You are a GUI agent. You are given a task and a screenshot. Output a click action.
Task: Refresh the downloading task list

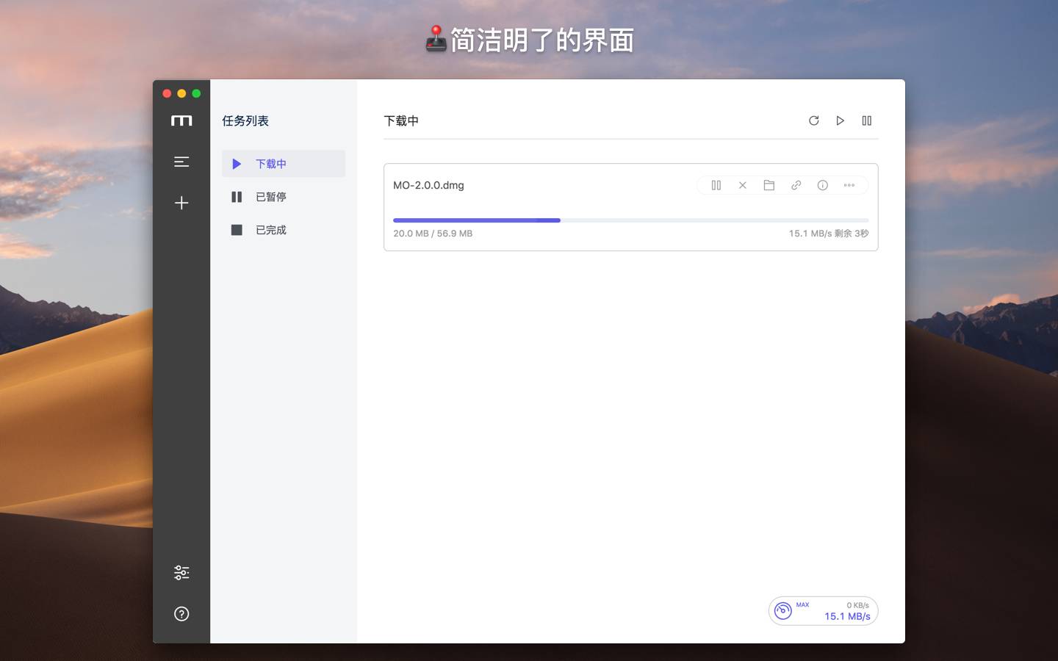813,120
